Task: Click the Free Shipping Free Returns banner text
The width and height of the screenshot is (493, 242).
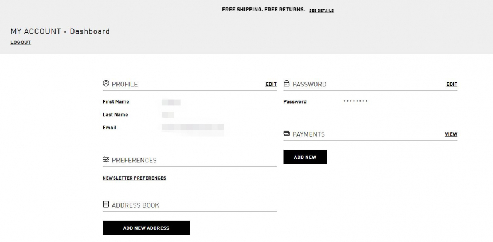Action: pos(263,10)
